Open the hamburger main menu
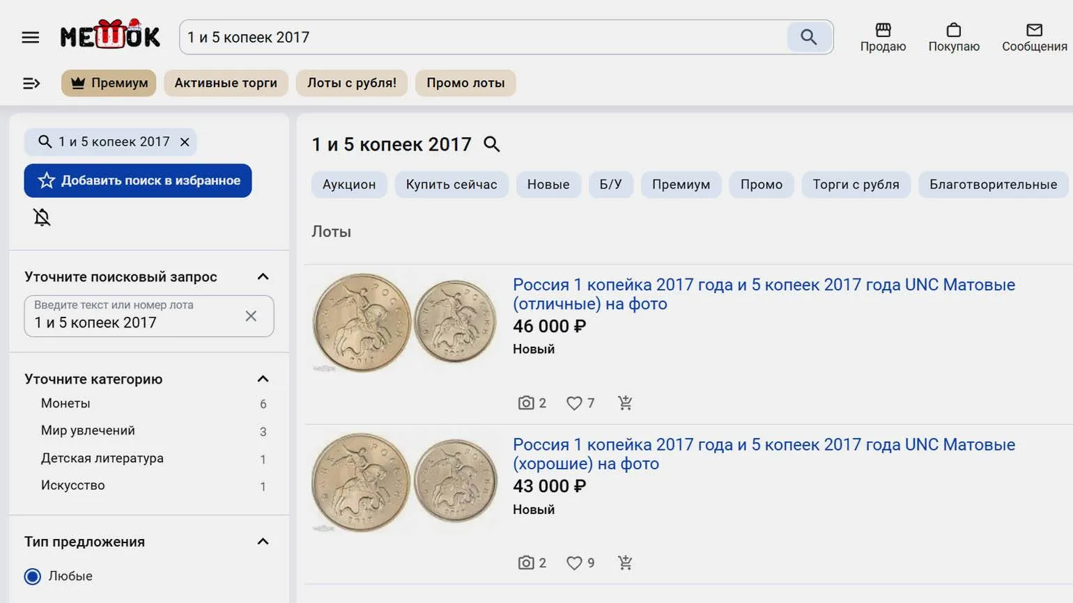Image resolution: width=1073 pixels, height=603 pixels. pyautogui.click(x=31, y=38)
